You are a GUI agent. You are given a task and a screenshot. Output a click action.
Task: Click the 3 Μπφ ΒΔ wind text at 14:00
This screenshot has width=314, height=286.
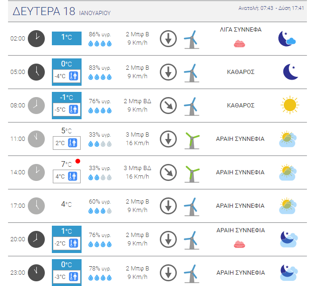[137, 168]
